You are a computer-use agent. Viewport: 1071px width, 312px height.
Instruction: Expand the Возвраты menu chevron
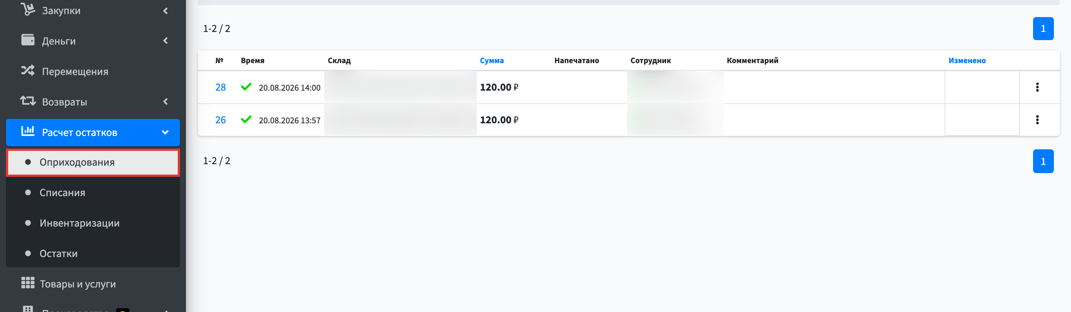point(165,102)
